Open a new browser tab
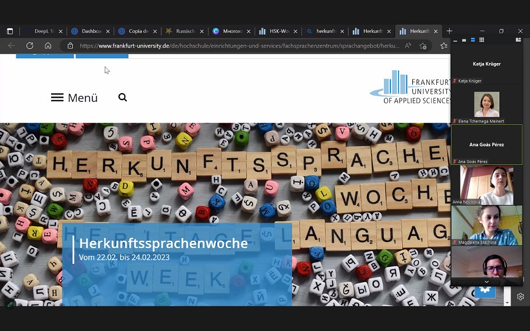530x331 pixels. (449, 31)
